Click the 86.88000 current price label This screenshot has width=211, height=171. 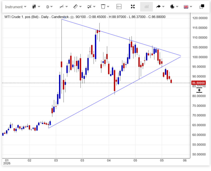point(198,83)
